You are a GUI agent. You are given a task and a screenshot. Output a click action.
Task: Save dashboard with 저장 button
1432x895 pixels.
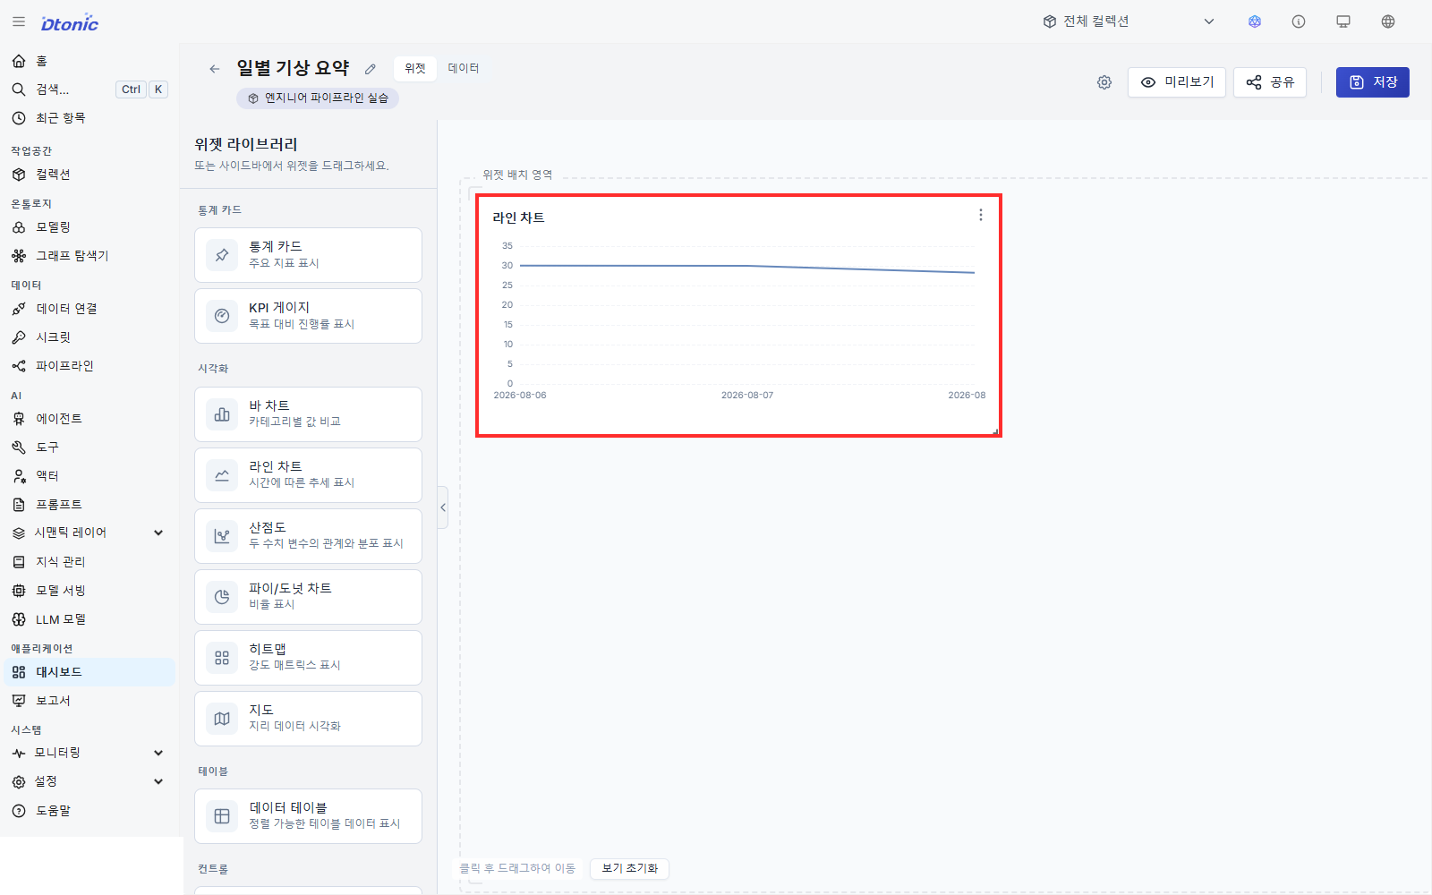coord(1373,82)
